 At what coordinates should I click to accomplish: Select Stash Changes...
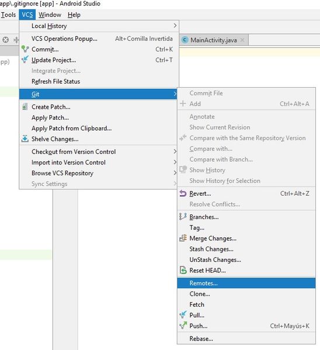coord(246,249)
